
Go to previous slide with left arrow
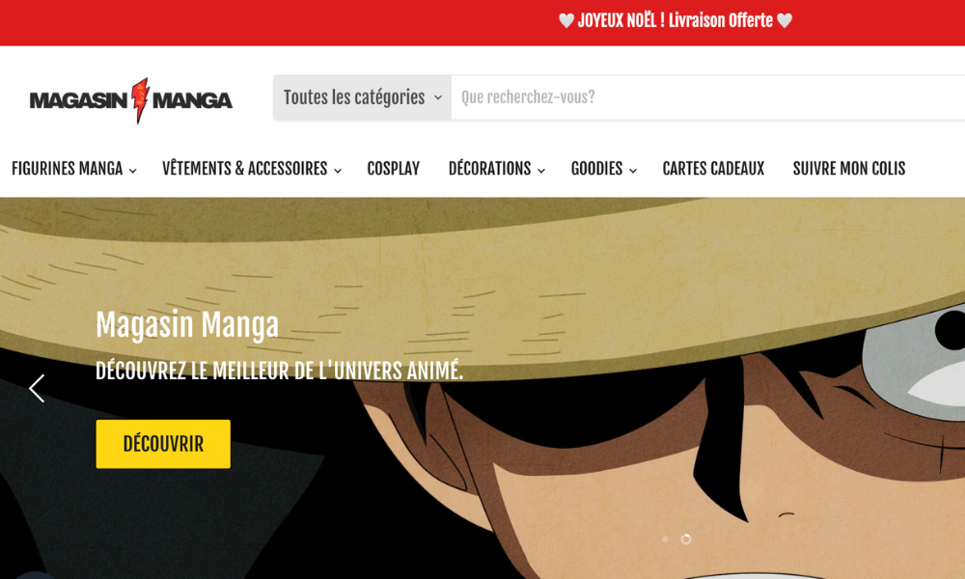pyautogui.click(x=37, y=388)
